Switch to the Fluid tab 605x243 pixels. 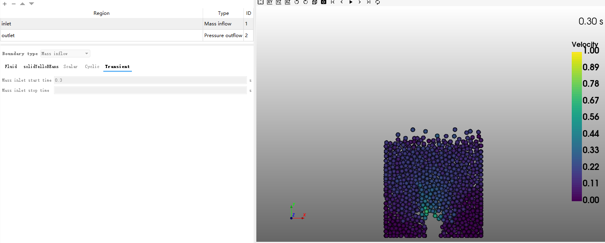click(11, 66)
